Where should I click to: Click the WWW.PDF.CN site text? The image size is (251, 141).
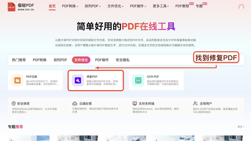click(26, 10)
